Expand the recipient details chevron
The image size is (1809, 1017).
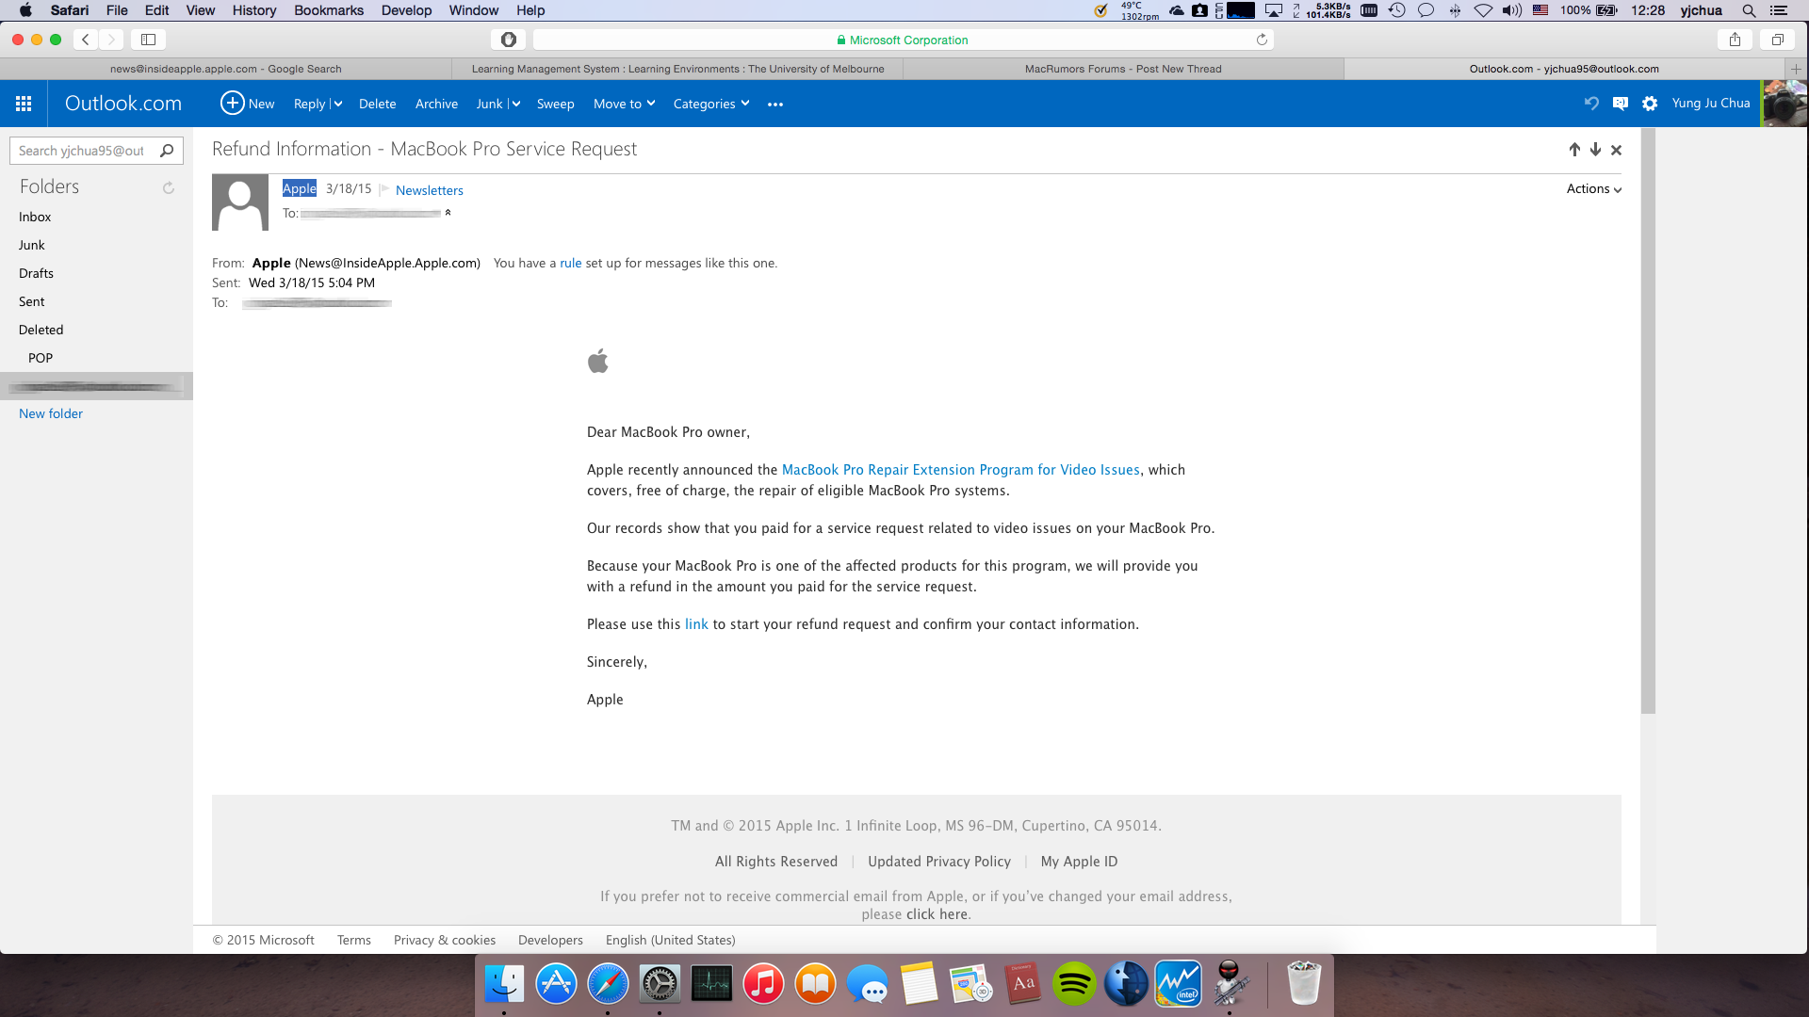[x=448, y=213]
